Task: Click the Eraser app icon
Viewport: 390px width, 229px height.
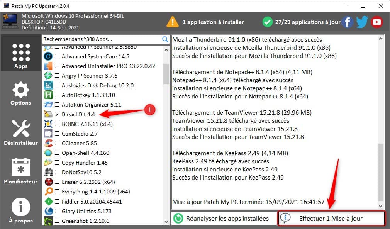Action: [x=48, y=182]
